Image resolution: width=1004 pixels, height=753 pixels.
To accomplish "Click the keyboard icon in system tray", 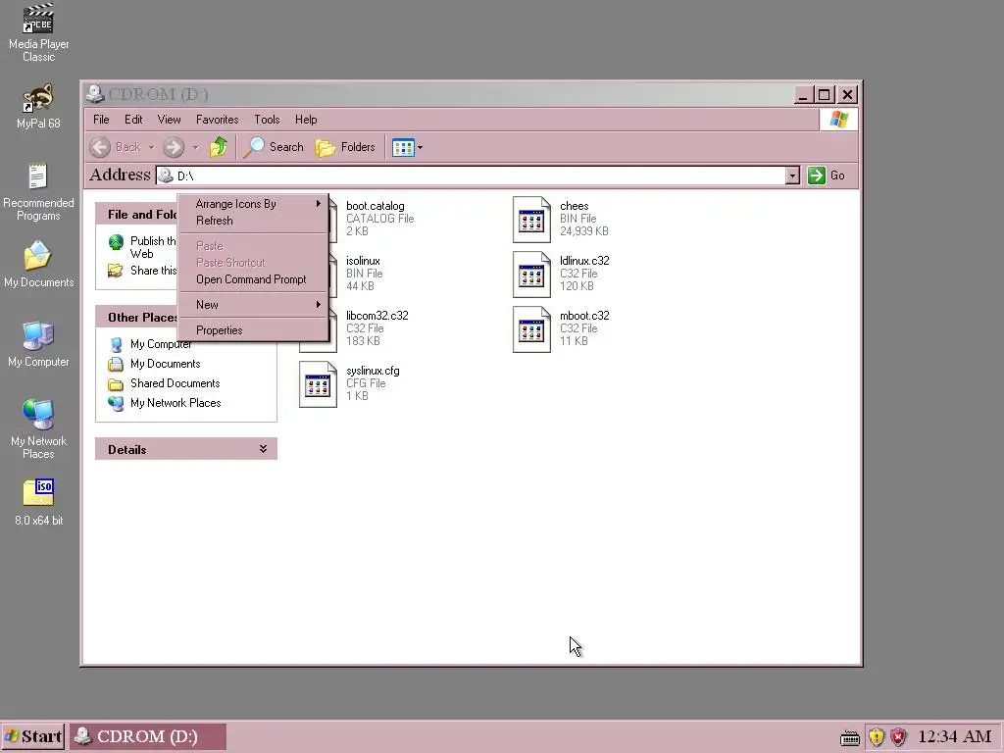I will coord(850,738).
